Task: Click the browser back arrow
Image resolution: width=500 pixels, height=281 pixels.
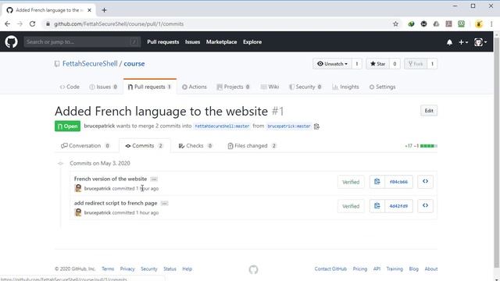Action: [x=7, y=24]
